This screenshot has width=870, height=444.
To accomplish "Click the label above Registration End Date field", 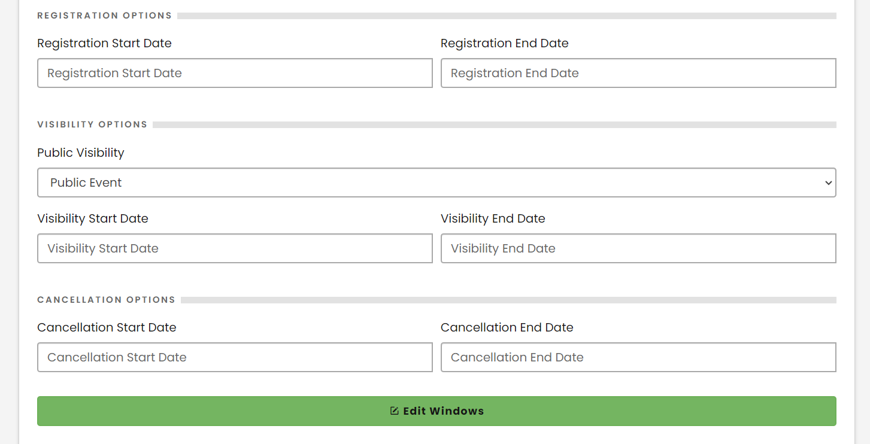I will [504, 43].
